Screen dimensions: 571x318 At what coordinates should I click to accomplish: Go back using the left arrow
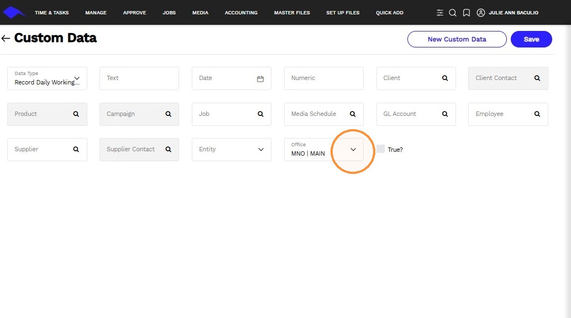coord(6,38)
